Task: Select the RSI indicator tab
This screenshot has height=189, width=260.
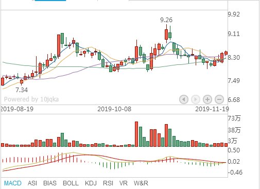Action: [x=108, y=183]
